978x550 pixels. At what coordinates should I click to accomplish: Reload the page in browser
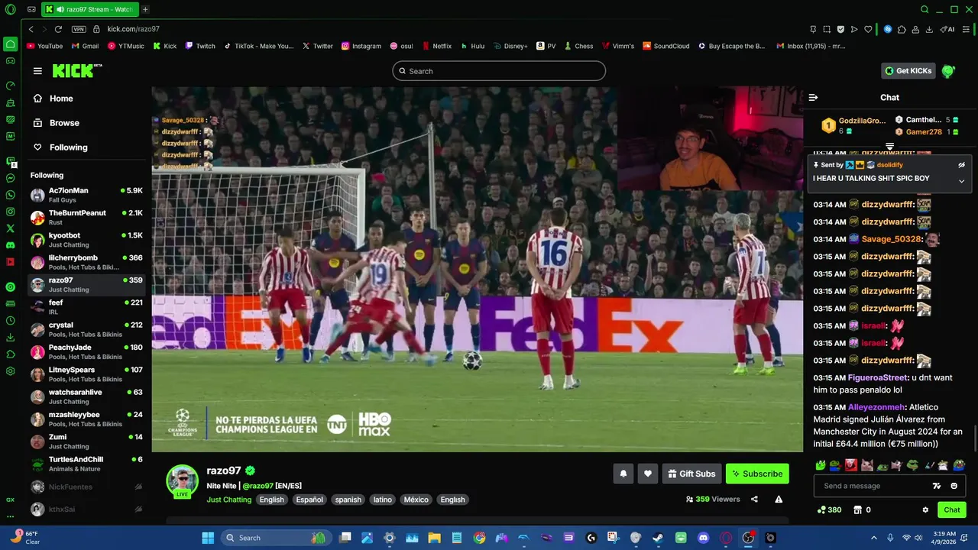click(x=58, y=29)
